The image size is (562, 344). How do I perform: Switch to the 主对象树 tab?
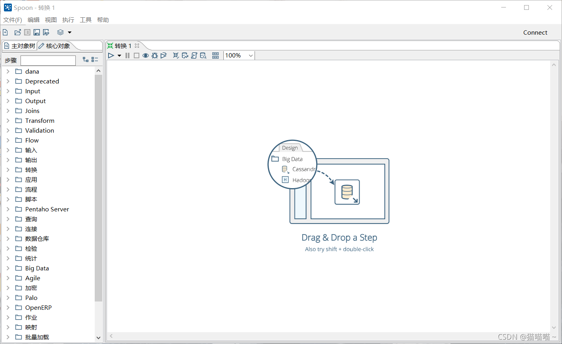(x=20, y=46)
